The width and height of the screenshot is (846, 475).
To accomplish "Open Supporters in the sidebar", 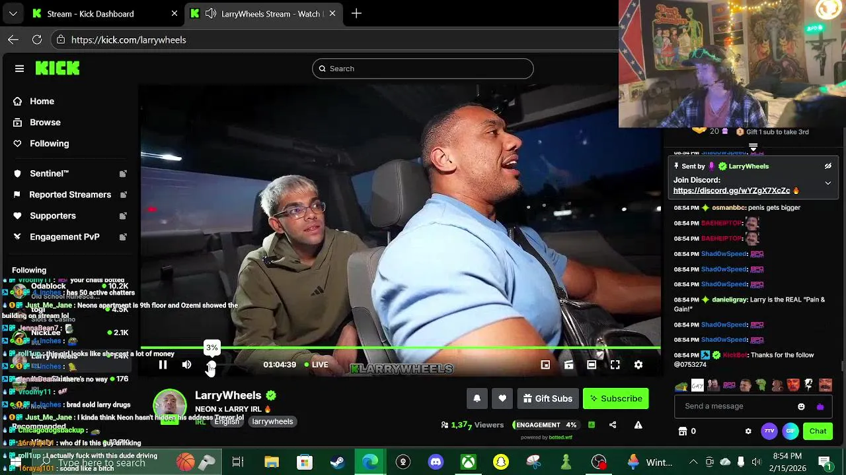I will click(x=52, y=216).
